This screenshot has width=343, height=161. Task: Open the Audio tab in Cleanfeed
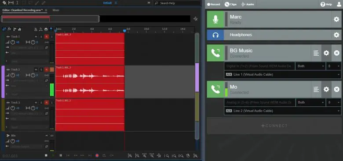248,4
